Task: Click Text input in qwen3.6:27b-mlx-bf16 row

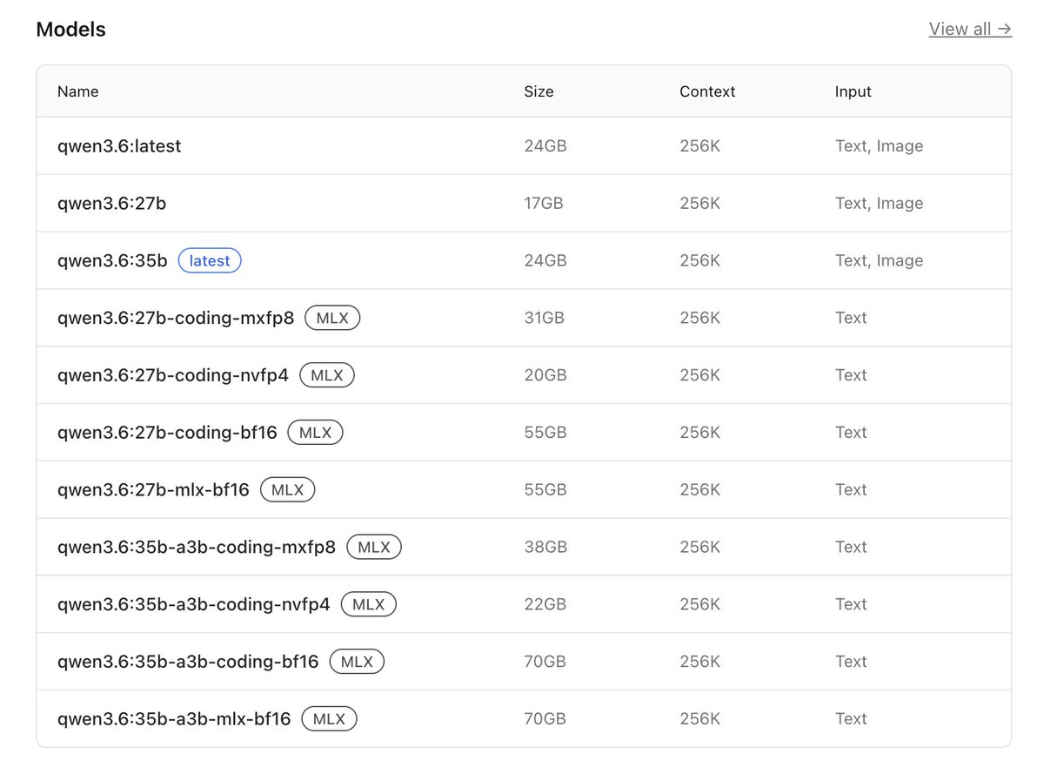Action: click(851, 490)
